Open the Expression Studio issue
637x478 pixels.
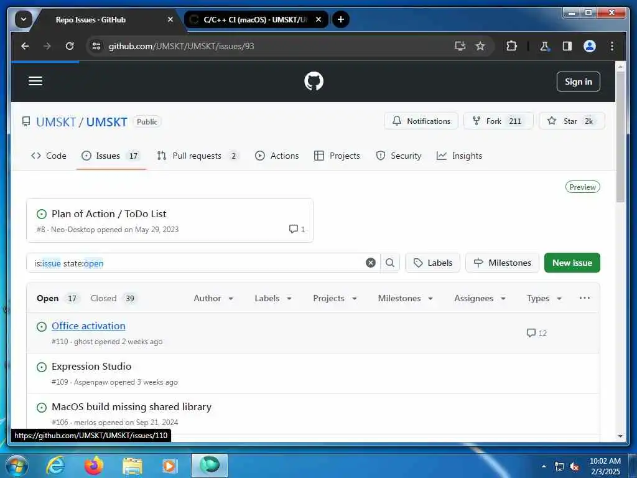click(x=91, y=366)
